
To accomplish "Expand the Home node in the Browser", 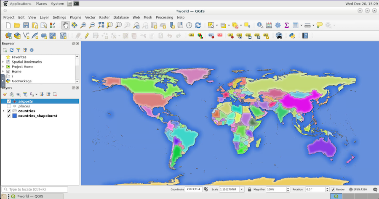I will pyautogui.click(x=3, y=71).
